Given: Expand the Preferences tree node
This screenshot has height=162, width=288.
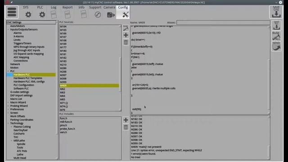Looking at the screenshot, I should pyautogui.click(x=8, y=109).
